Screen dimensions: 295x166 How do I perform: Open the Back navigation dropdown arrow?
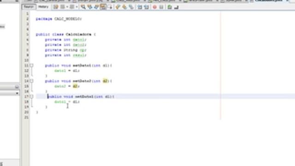67,7
